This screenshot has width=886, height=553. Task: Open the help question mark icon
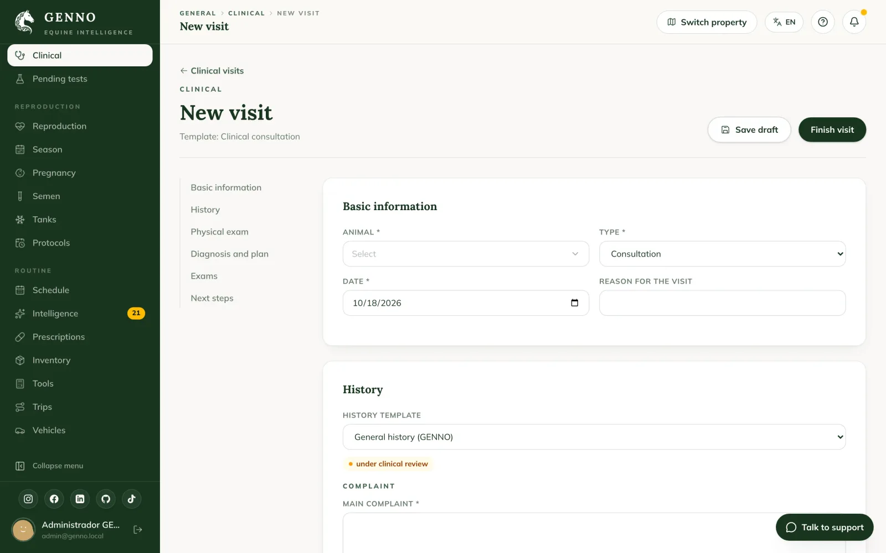coord(823,22)
